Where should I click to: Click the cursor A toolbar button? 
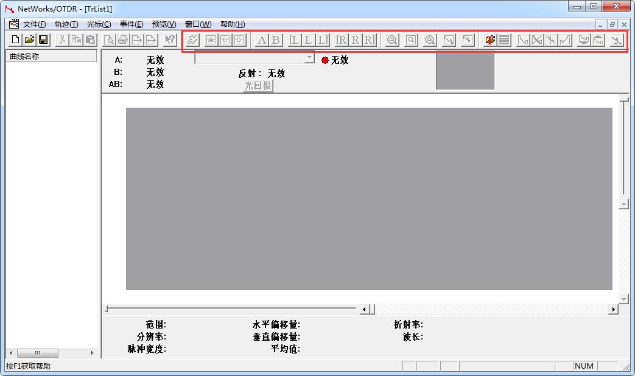click(262, 40)
